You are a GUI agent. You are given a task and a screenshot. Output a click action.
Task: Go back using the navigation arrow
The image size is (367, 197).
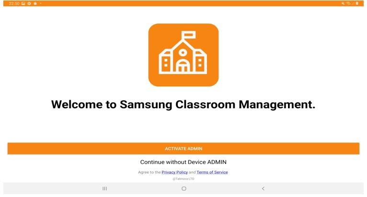pos(263,188)
